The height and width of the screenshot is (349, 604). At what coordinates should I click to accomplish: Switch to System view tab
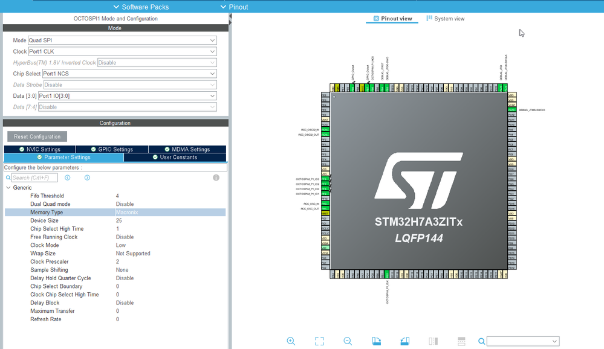coord(446,19)
